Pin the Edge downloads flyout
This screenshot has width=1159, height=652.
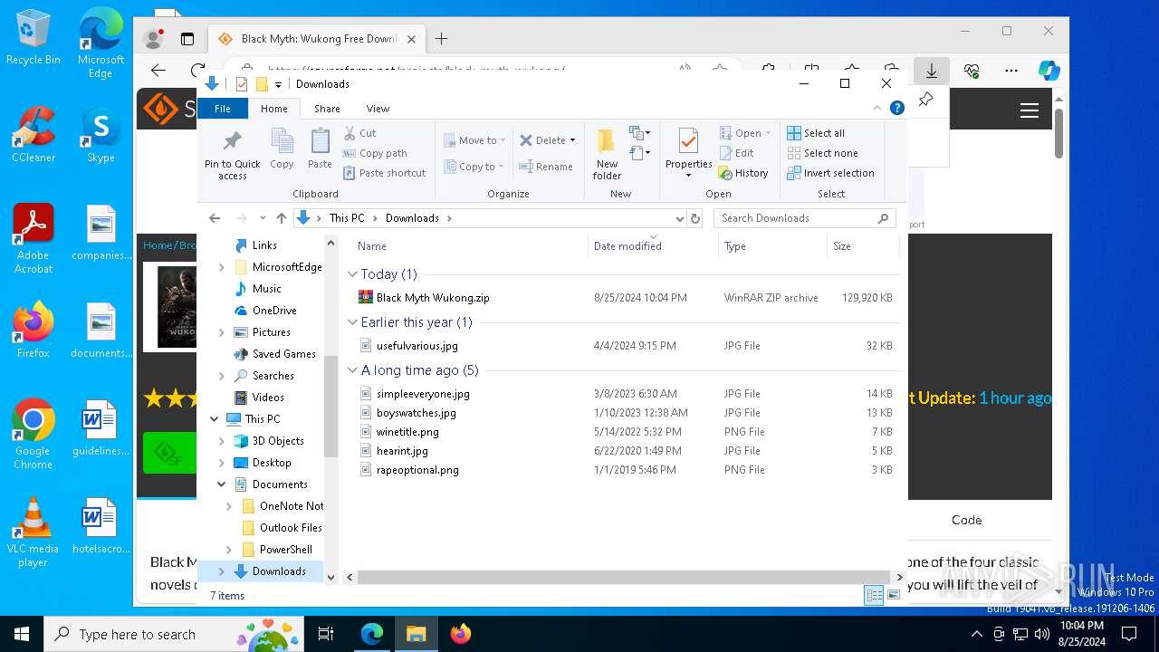925,100
